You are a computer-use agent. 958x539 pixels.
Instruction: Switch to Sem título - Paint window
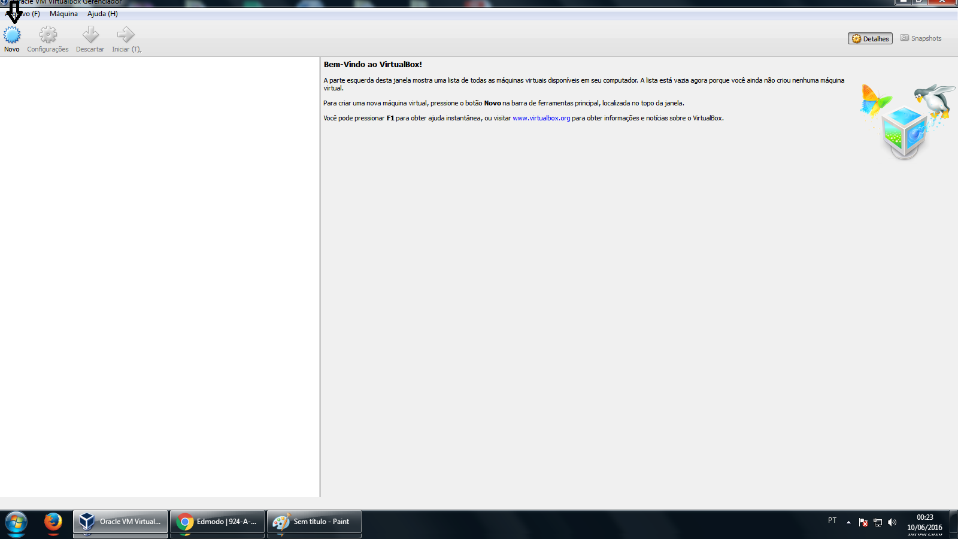pos(314,522)
